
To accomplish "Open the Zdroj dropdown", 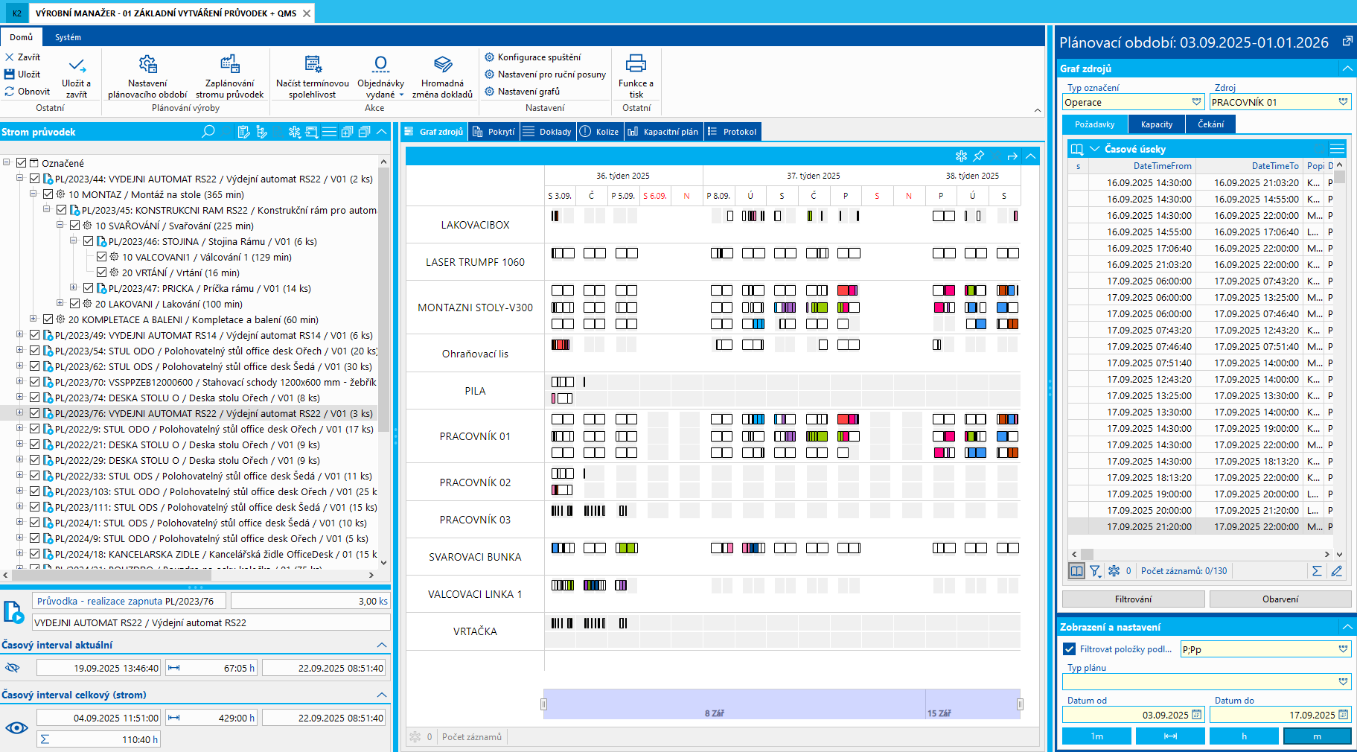I will tap(1344, 102).
